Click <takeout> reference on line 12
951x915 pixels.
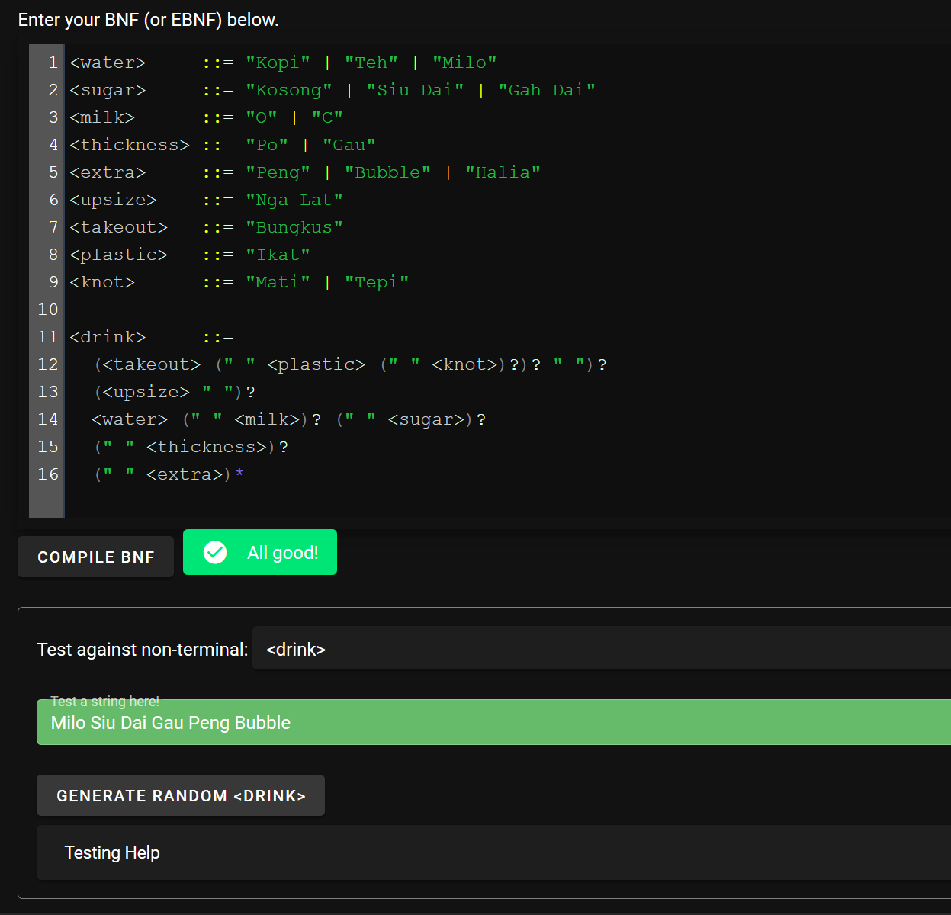(x=152, y=364)
